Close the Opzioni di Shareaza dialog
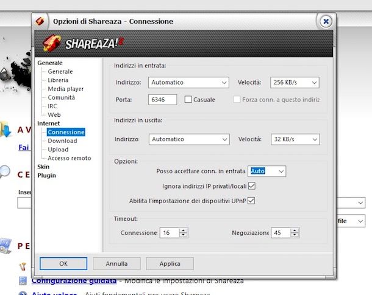 (x=326, y=21)
